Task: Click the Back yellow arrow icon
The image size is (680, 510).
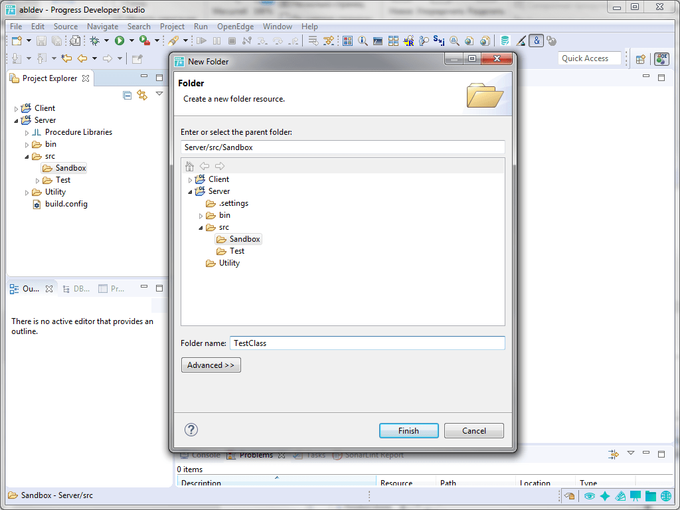Action: tap(82, 58)
